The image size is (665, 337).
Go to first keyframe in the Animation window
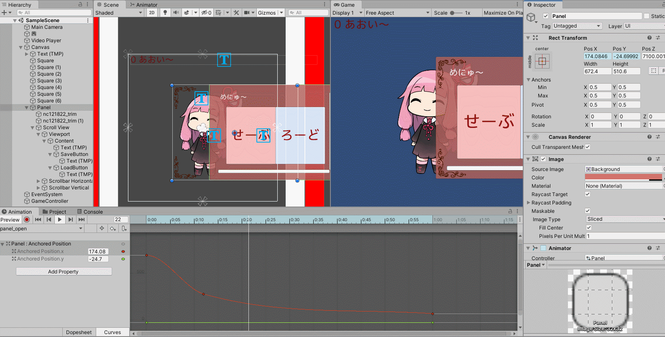tap(38, 220)
